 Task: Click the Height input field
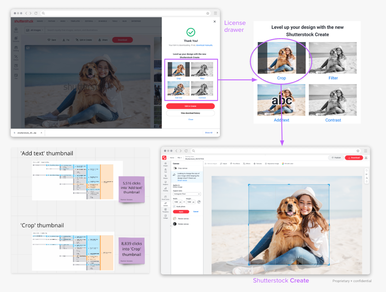pyautogui.click(x=191, y=202)
